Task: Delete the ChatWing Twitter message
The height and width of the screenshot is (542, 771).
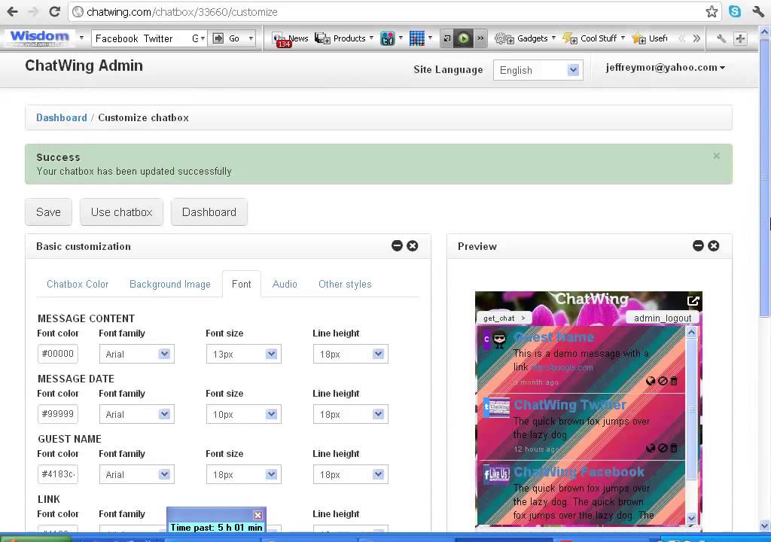Action: click(x=674, y=448)
